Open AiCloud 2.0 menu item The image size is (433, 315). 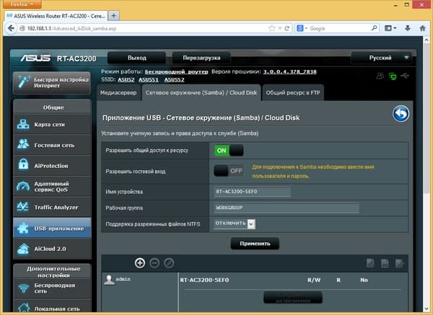click(x=52, y=249)
